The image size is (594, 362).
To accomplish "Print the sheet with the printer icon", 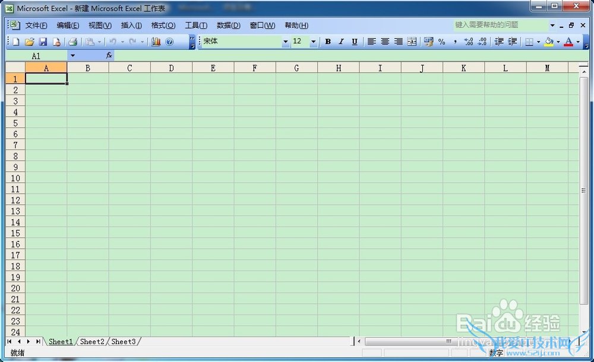I will click(x=72, y=42).
